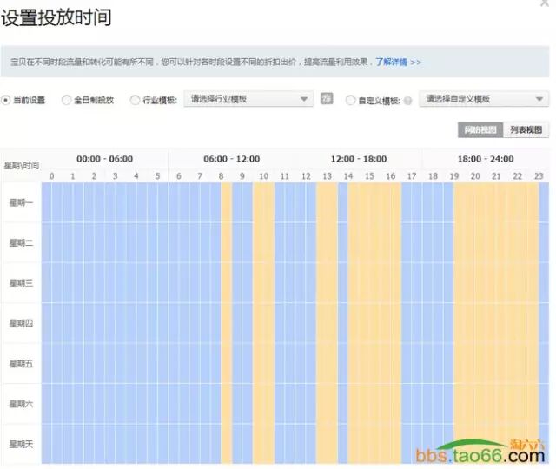Click the 星期一 row label
Screen dimensions: 556x469
(21, 202)
